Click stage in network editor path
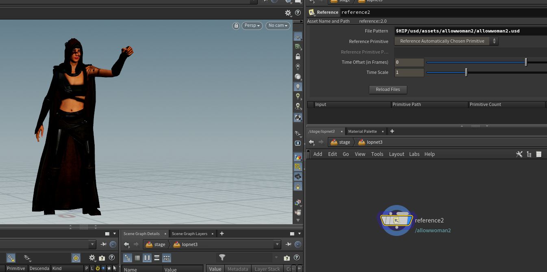Viewport: 547px width, 272px height. coord(341,142)
